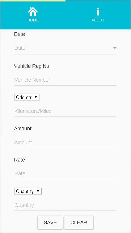Click the Amount field label
The width and height of the screenshot is (131, 233).
tap(23, 128)
